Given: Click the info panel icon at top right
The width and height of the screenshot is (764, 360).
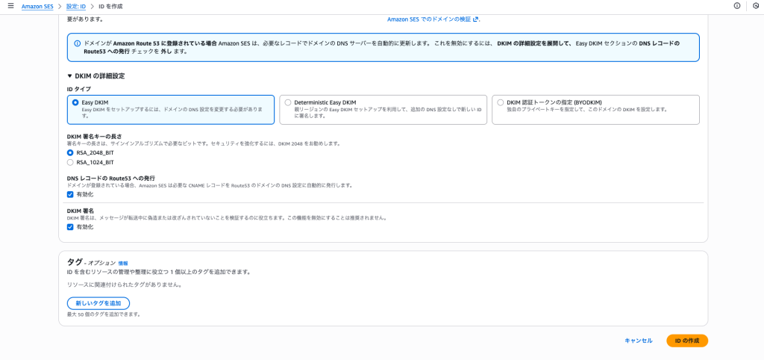Looking at the screenshot, I should point(737,6).
